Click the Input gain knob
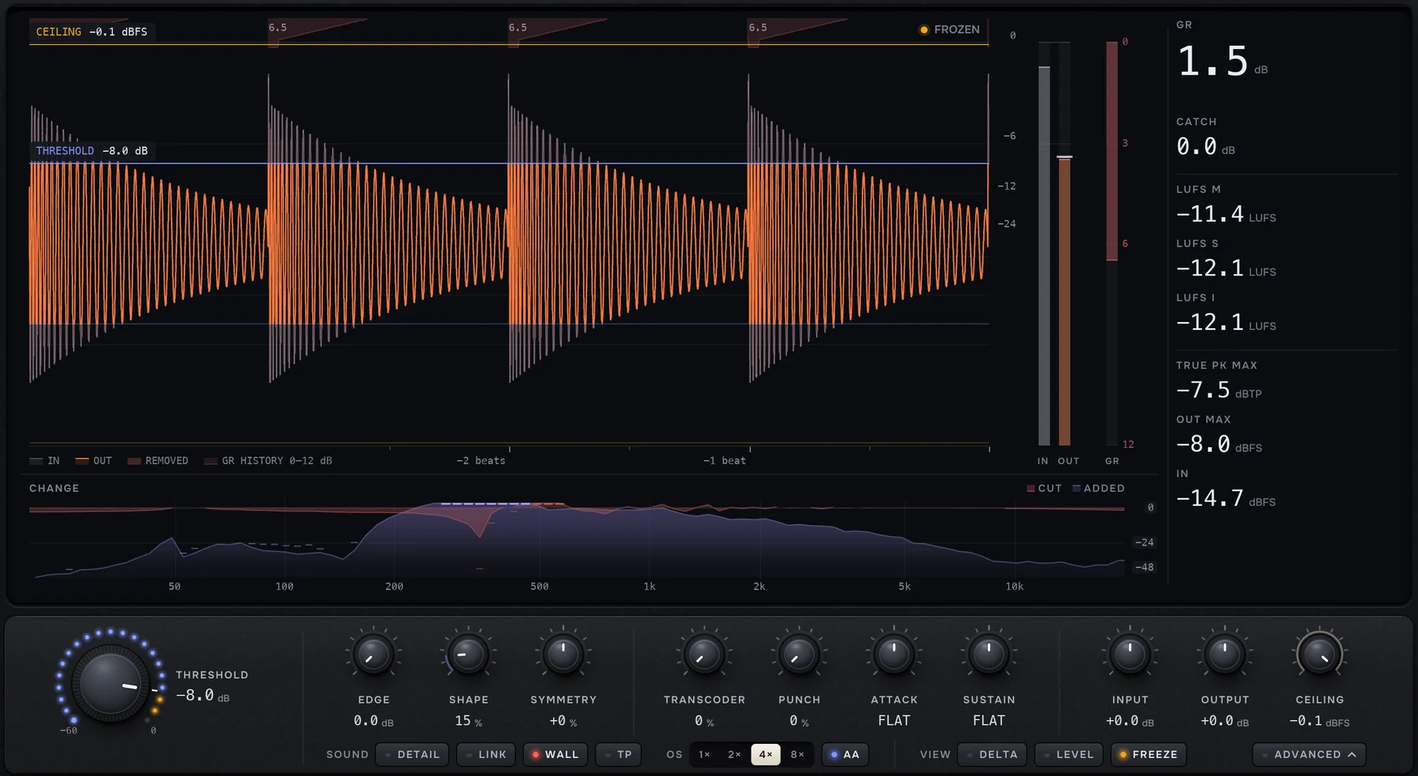 pyautogui.click(x=1130, y=655)
